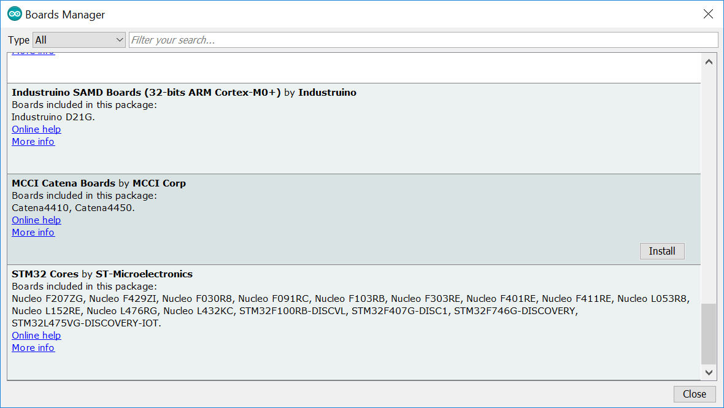This screenshot has width=724, height=408.
Task: Click the scrollbar down arrow
Action: click(709, 372)
